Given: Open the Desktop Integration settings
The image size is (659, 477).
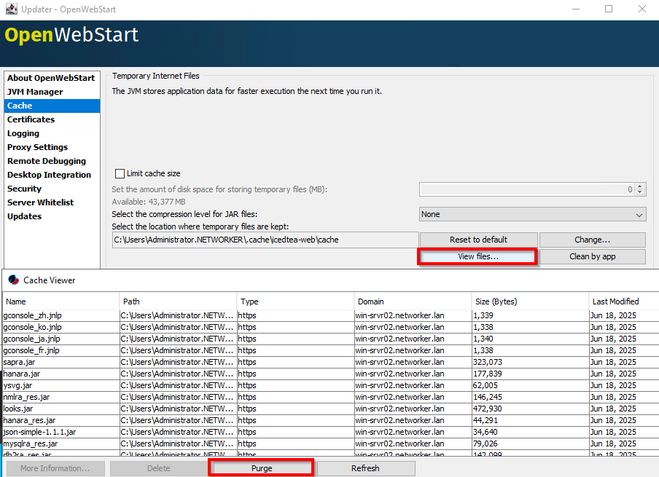Looking at the screenshot, I should pos(50,174).
